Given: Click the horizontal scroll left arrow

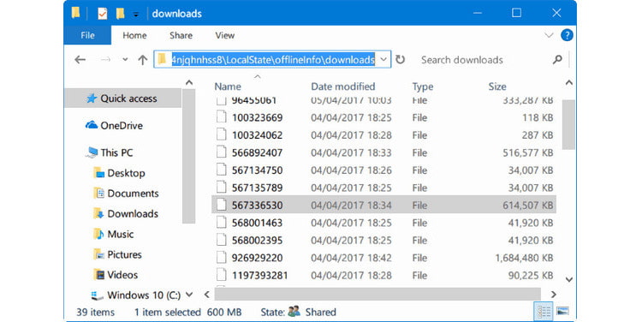Looking at the screenshot, I should click(x=207, y=294).
